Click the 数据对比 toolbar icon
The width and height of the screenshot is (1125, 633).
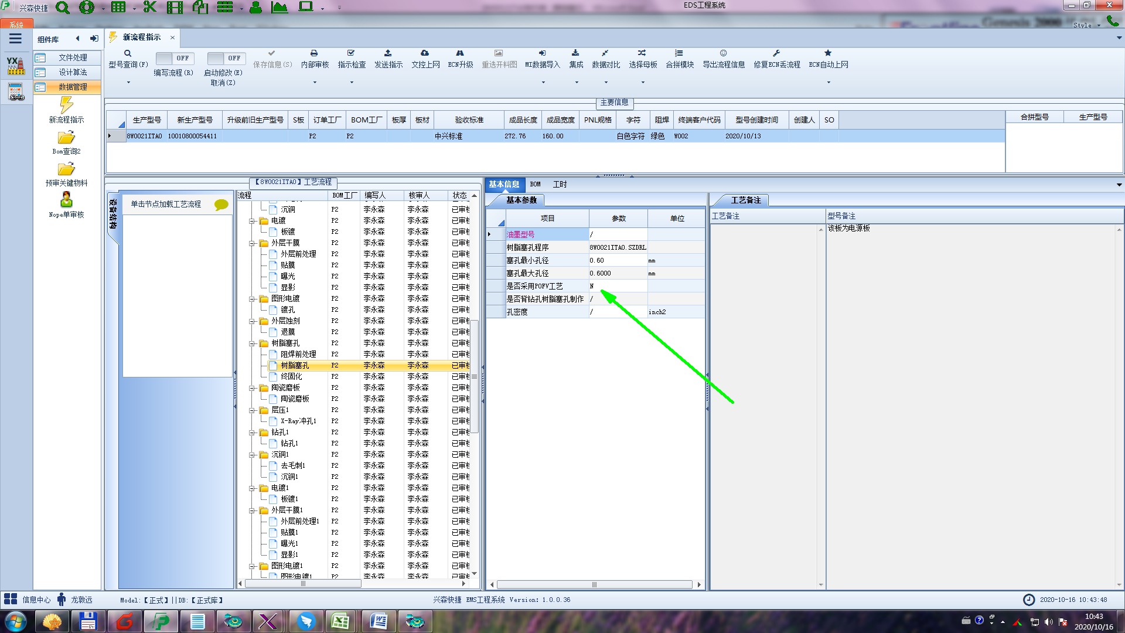(x=605, y=53)
